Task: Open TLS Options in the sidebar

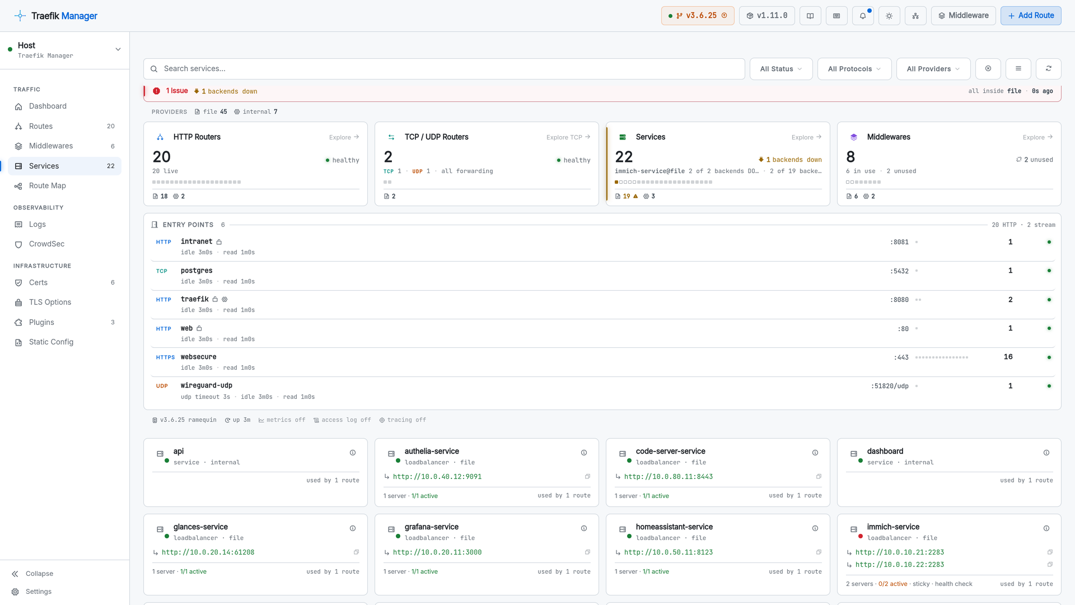Action: (x=64, y=302)
